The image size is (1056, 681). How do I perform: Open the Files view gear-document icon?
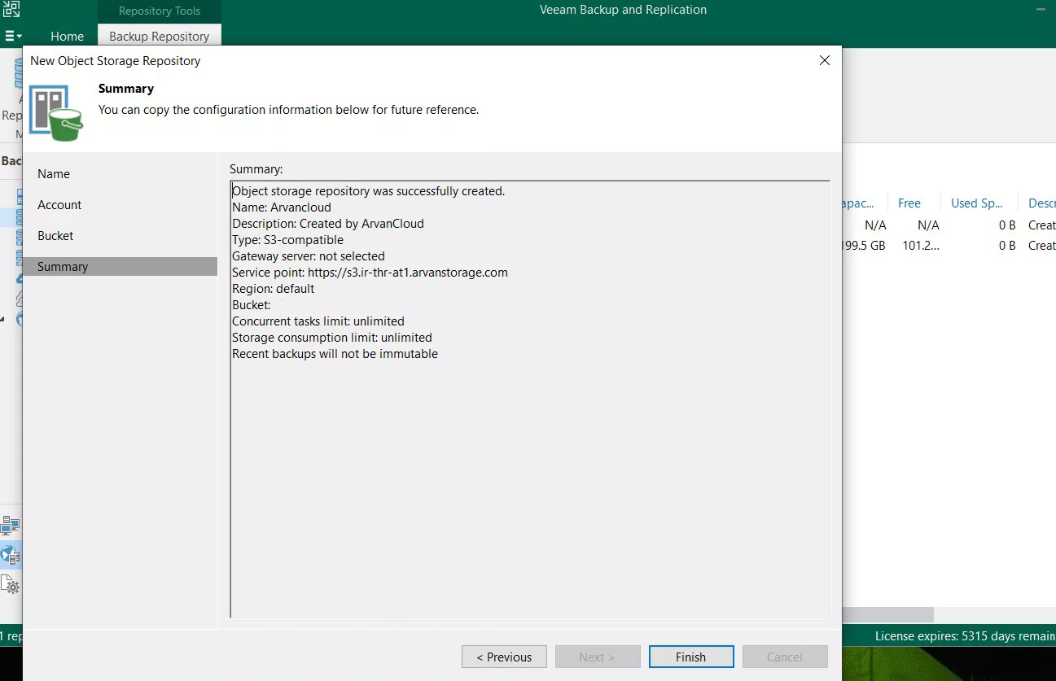click(x=11, y=584)
